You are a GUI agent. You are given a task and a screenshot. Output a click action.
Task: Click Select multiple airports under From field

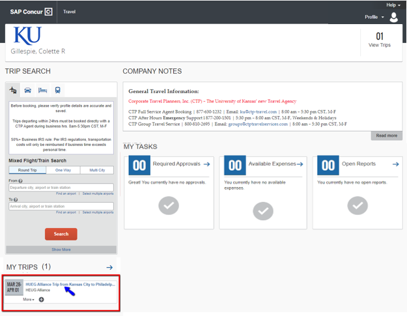pyautogui.click(x=98, y=194)
